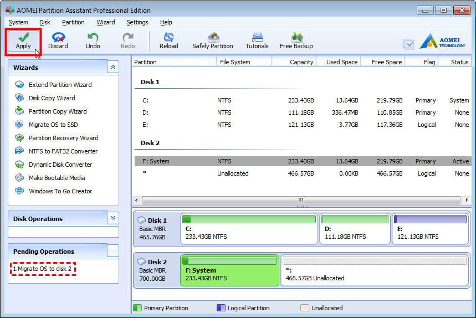The image size is (476, 318).
Task: Select D: 111.18GB NTFS block in disk map
Action: click(x=355, y=229)
